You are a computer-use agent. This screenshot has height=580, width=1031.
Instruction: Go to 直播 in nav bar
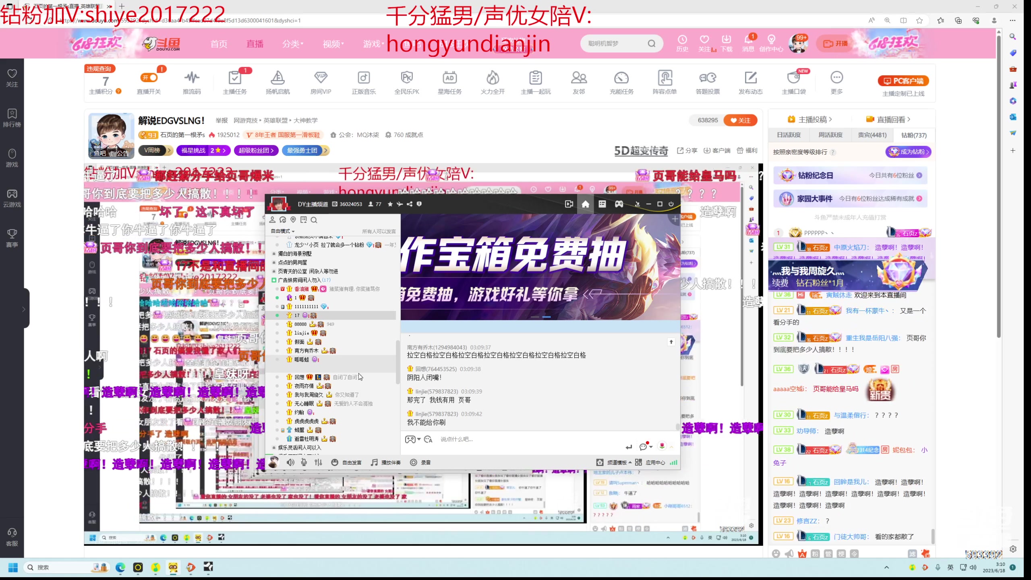pos(255,43)
